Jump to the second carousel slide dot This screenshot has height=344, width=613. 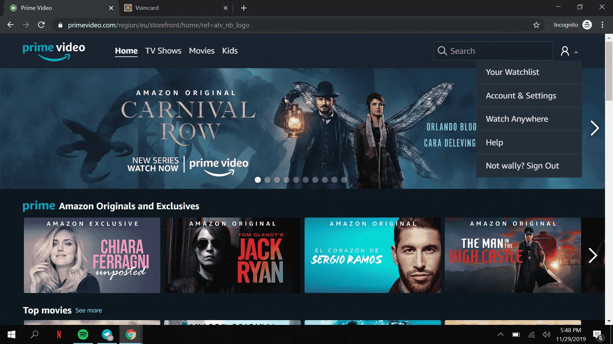[x=267, y=180]
